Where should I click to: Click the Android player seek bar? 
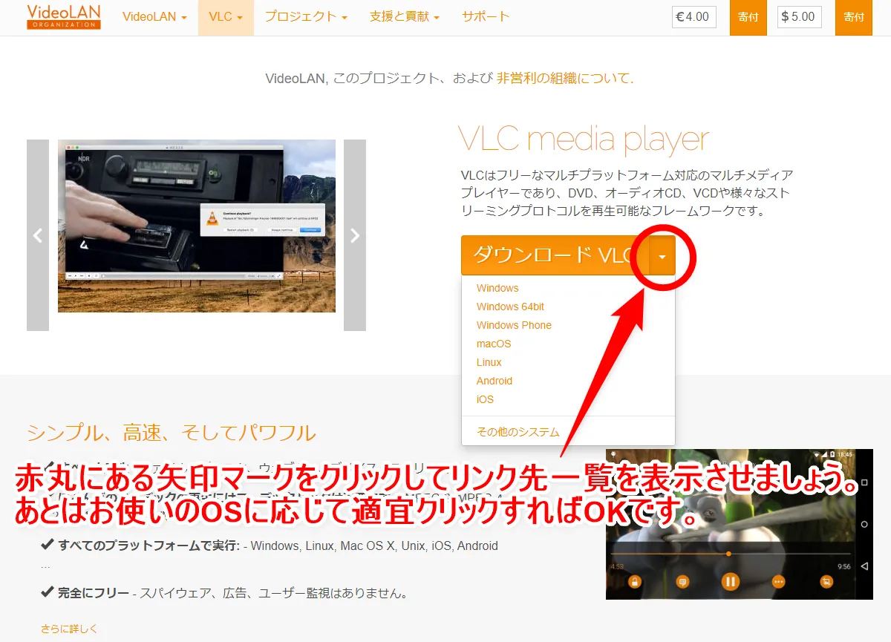[730, 554]
